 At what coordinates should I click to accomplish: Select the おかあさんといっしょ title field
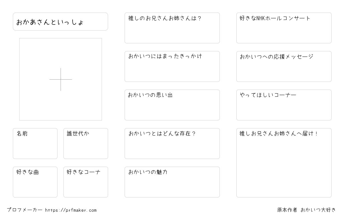coord(60,21)
